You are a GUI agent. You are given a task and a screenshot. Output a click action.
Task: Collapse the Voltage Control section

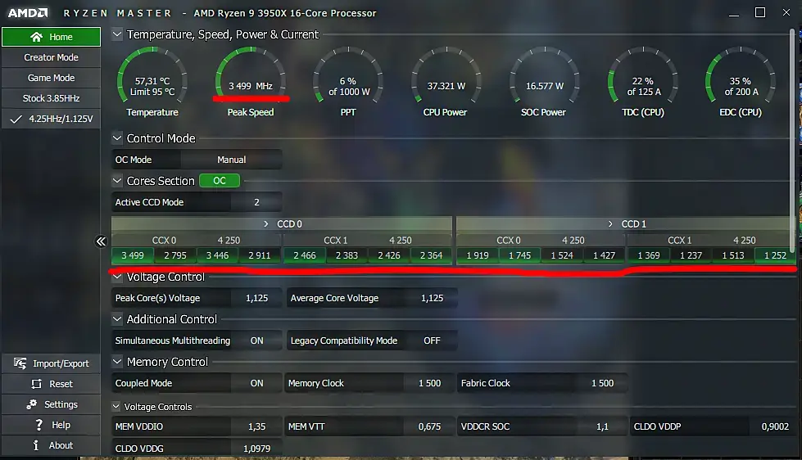pyautogui.click(x=117, y=277)
